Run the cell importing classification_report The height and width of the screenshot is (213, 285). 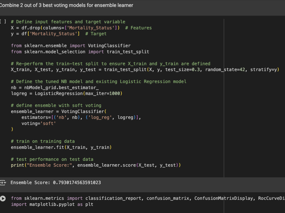[3, 199]
